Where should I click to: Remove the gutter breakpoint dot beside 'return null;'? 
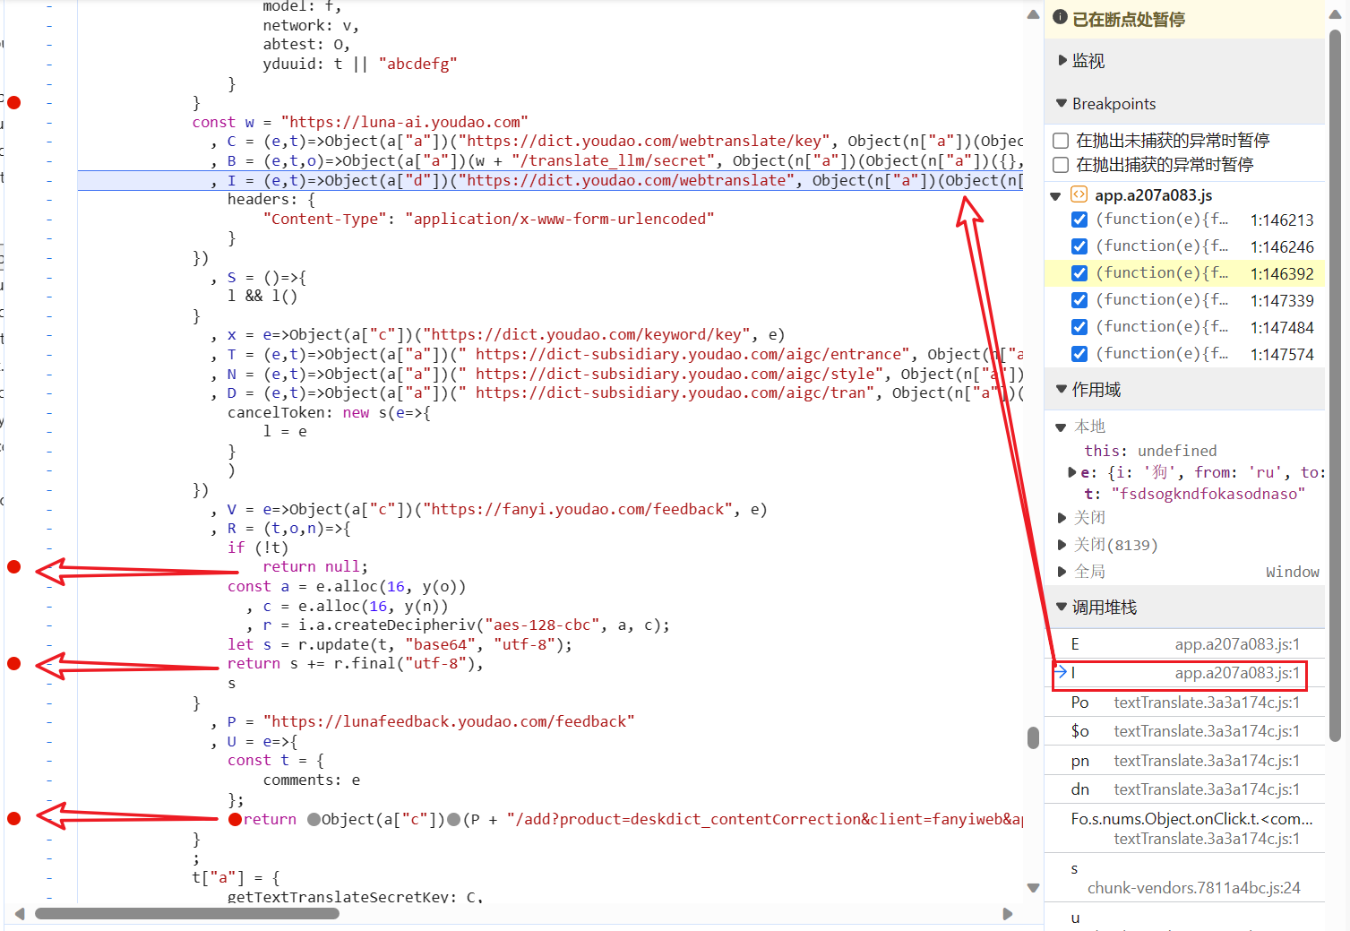(x=13, y=566)
